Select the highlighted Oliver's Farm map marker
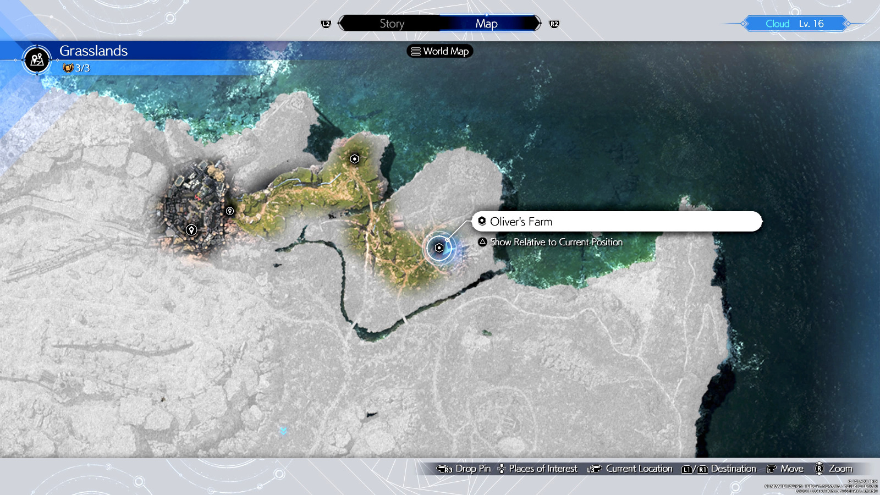The image size is (880, 495). point(439,248)
